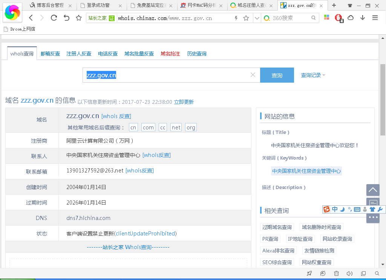The height and width of the screenshot is (280, 386).
Task: Click the back-to-top arrow button
Action: click(x=373, y=190)
